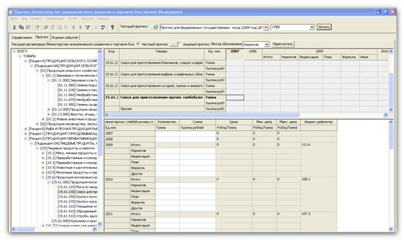Select tree item [01.11.950] Семена сахар
The width and height of the screenshot is (404, 240).
[x=77, y=105]
